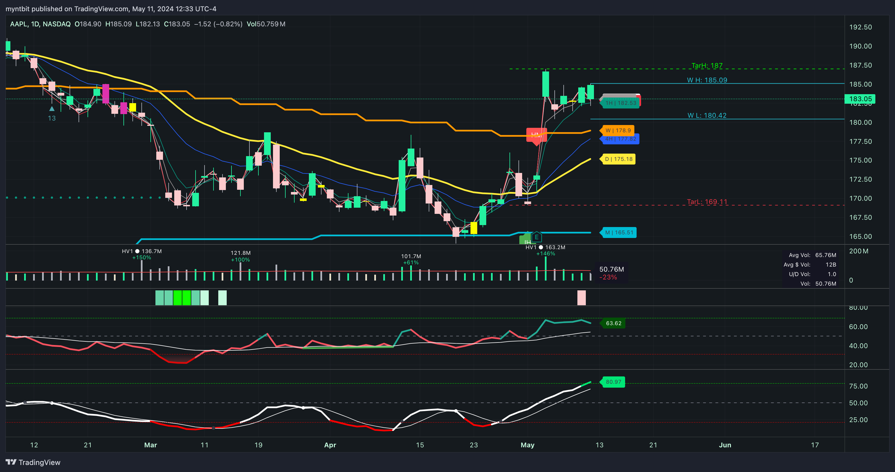895x472 pixels.
Task: Click the O184.90 open value
Action: click(x=88, y=24)
